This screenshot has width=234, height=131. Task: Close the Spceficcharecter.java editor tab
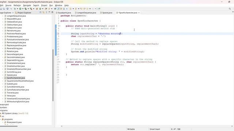click(x=139, y=13)
